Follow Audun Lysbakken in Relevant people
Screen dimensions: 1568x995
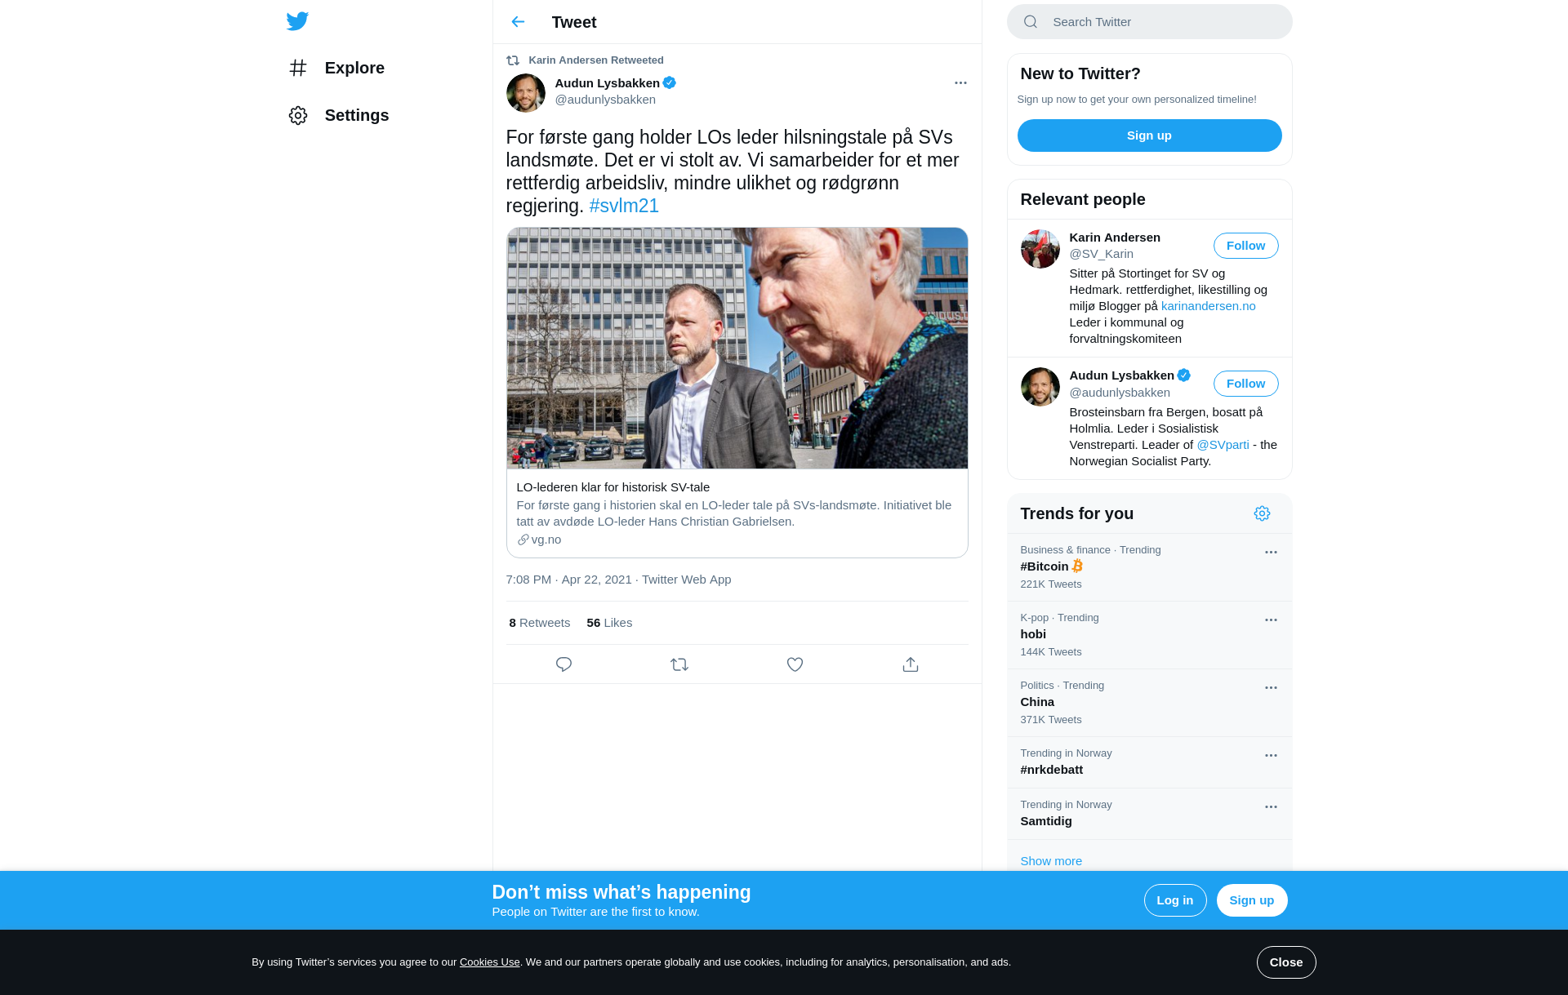pyautogui.click(x=1245, y=384)
